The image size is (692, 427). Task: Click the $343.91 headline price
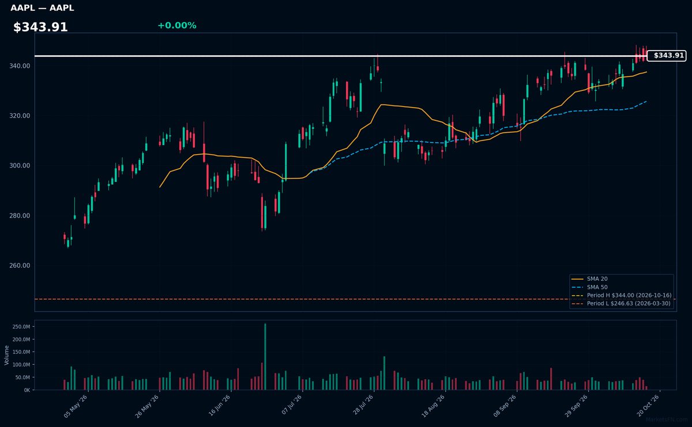pos(40,27)
